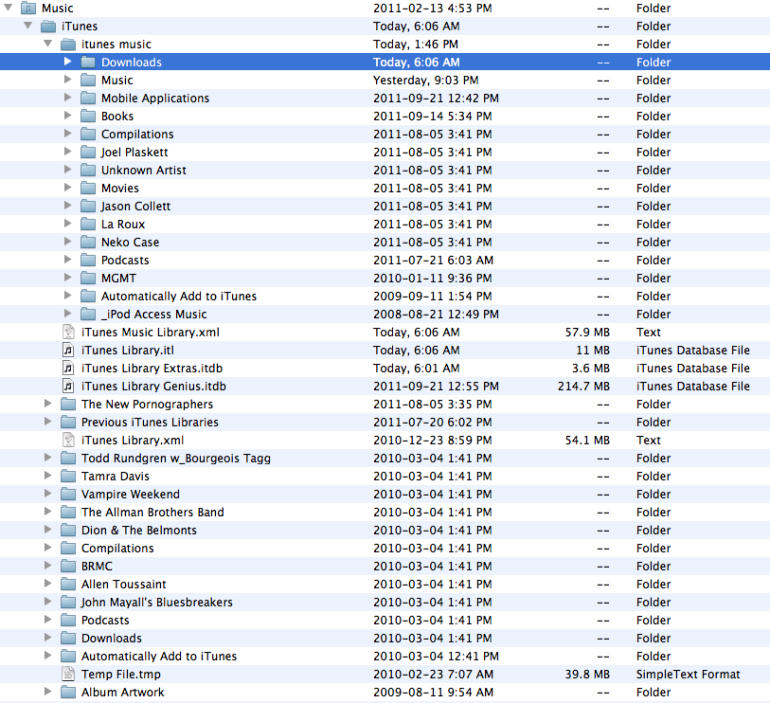Click the '2009-08-11 9:54 AM' date
This screenshot has width=770, height=703.
433,693
